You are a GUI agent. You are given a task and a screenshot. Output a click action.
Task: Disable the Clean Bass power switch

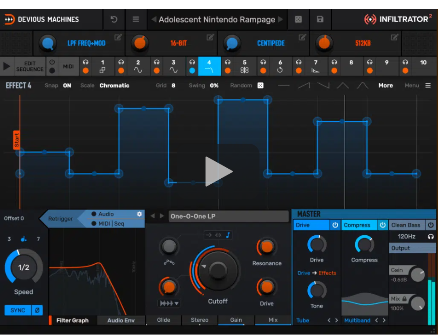431,225
